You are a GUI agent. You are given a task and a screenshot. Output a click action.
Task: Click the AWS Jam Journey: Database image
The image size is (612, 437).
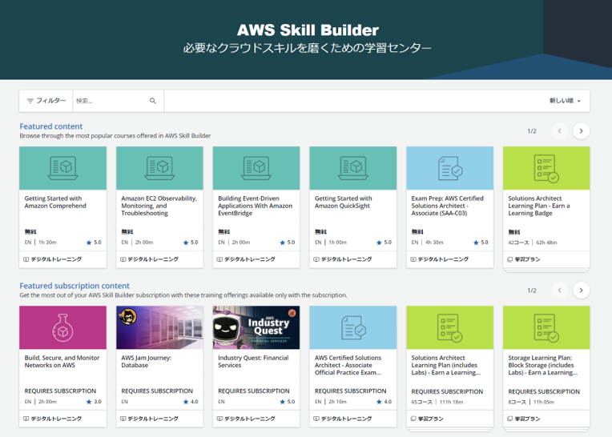(159, 327)
